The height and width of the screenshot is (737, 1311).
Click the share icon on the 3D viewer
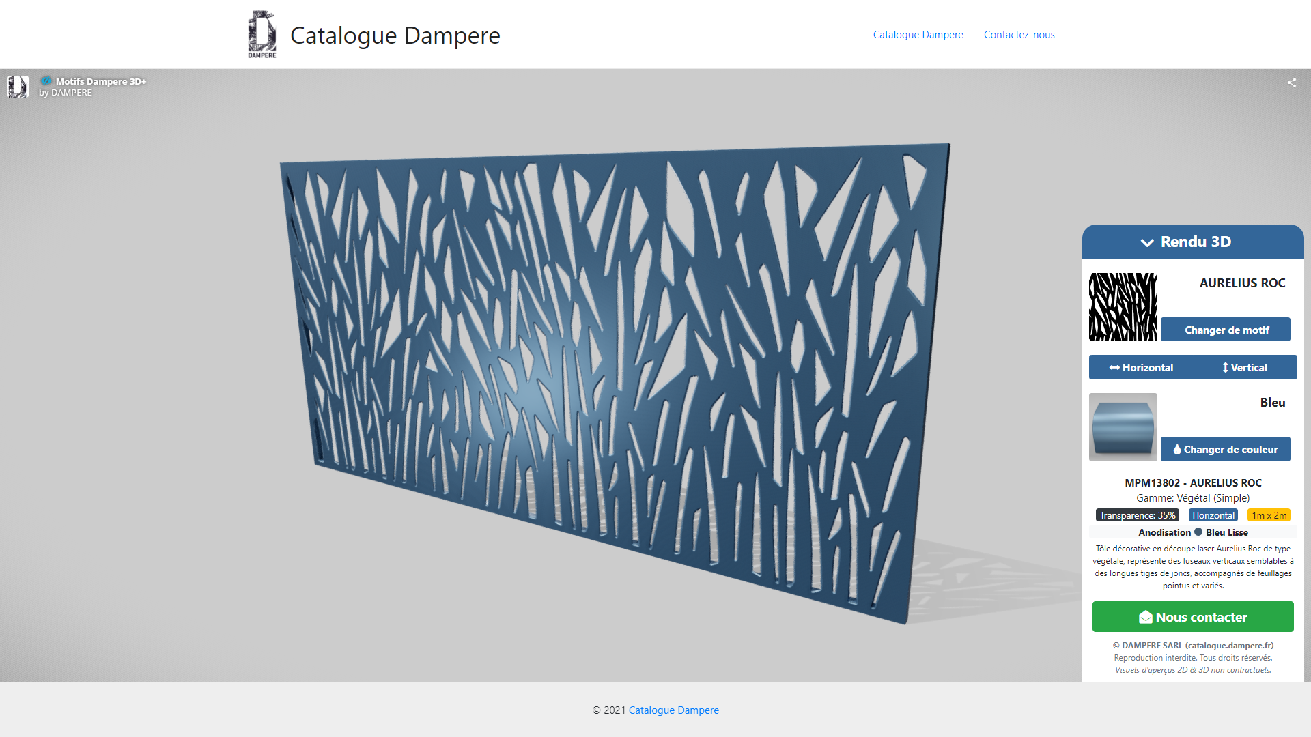[1292, 83]
